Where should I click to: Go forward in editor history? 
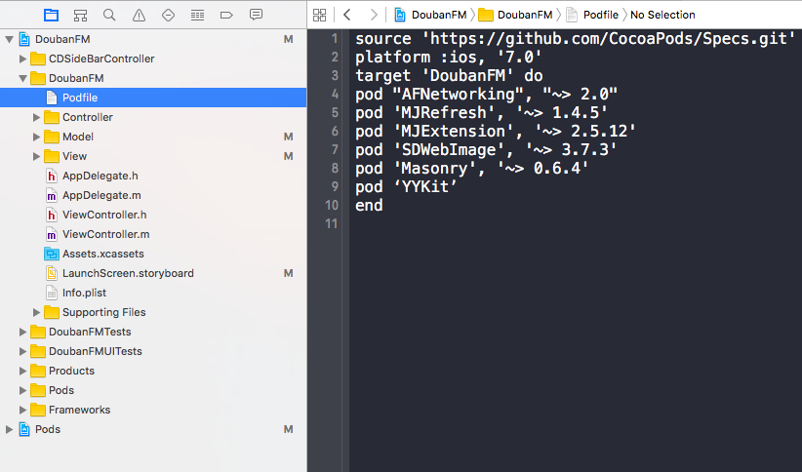coord(374,15)
